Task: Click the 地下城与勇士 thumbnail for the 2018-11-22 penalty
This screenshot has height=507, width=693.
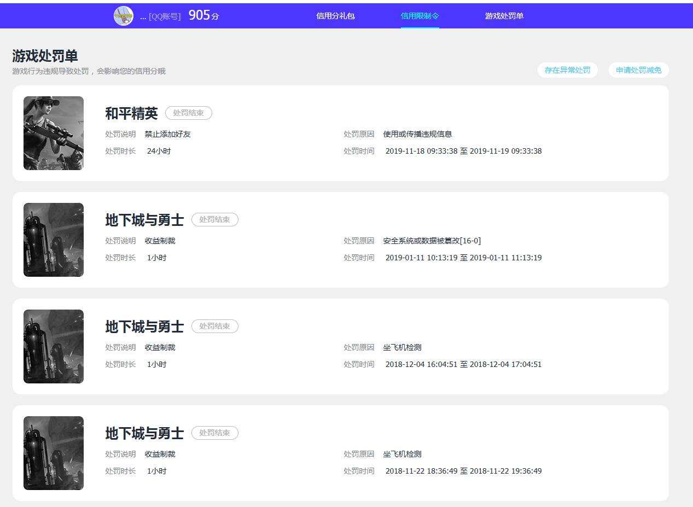Action: [x=54, y=453]
